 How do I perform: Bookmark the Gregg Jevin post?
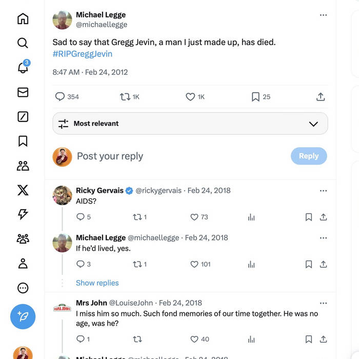[x=255, y=96]
